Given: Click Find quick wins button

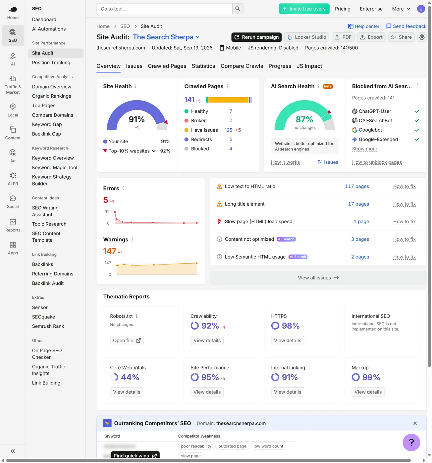Looking at the screenshot, I should [x=135, y=455].
